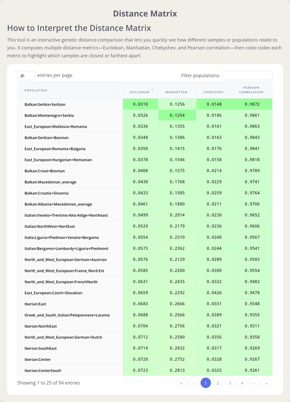This screenshot has width=290, height=402.
Task: Click the Filter populations input field
Action: click(x=247, y=76)
